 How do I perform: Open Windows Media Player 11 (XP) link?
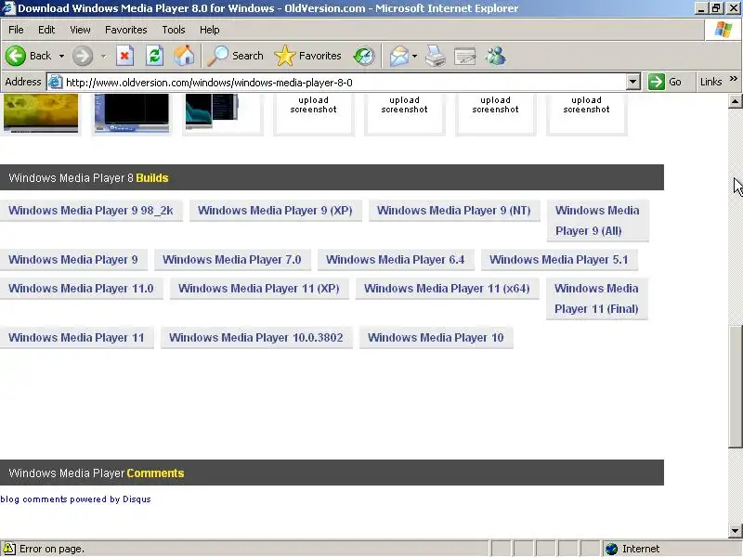tap(259, 289)
